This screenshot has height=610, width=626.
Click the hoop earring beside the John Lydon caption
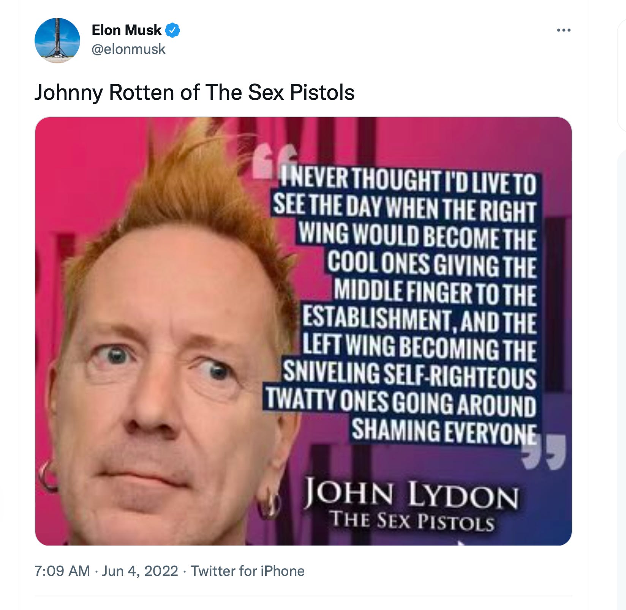268,505
